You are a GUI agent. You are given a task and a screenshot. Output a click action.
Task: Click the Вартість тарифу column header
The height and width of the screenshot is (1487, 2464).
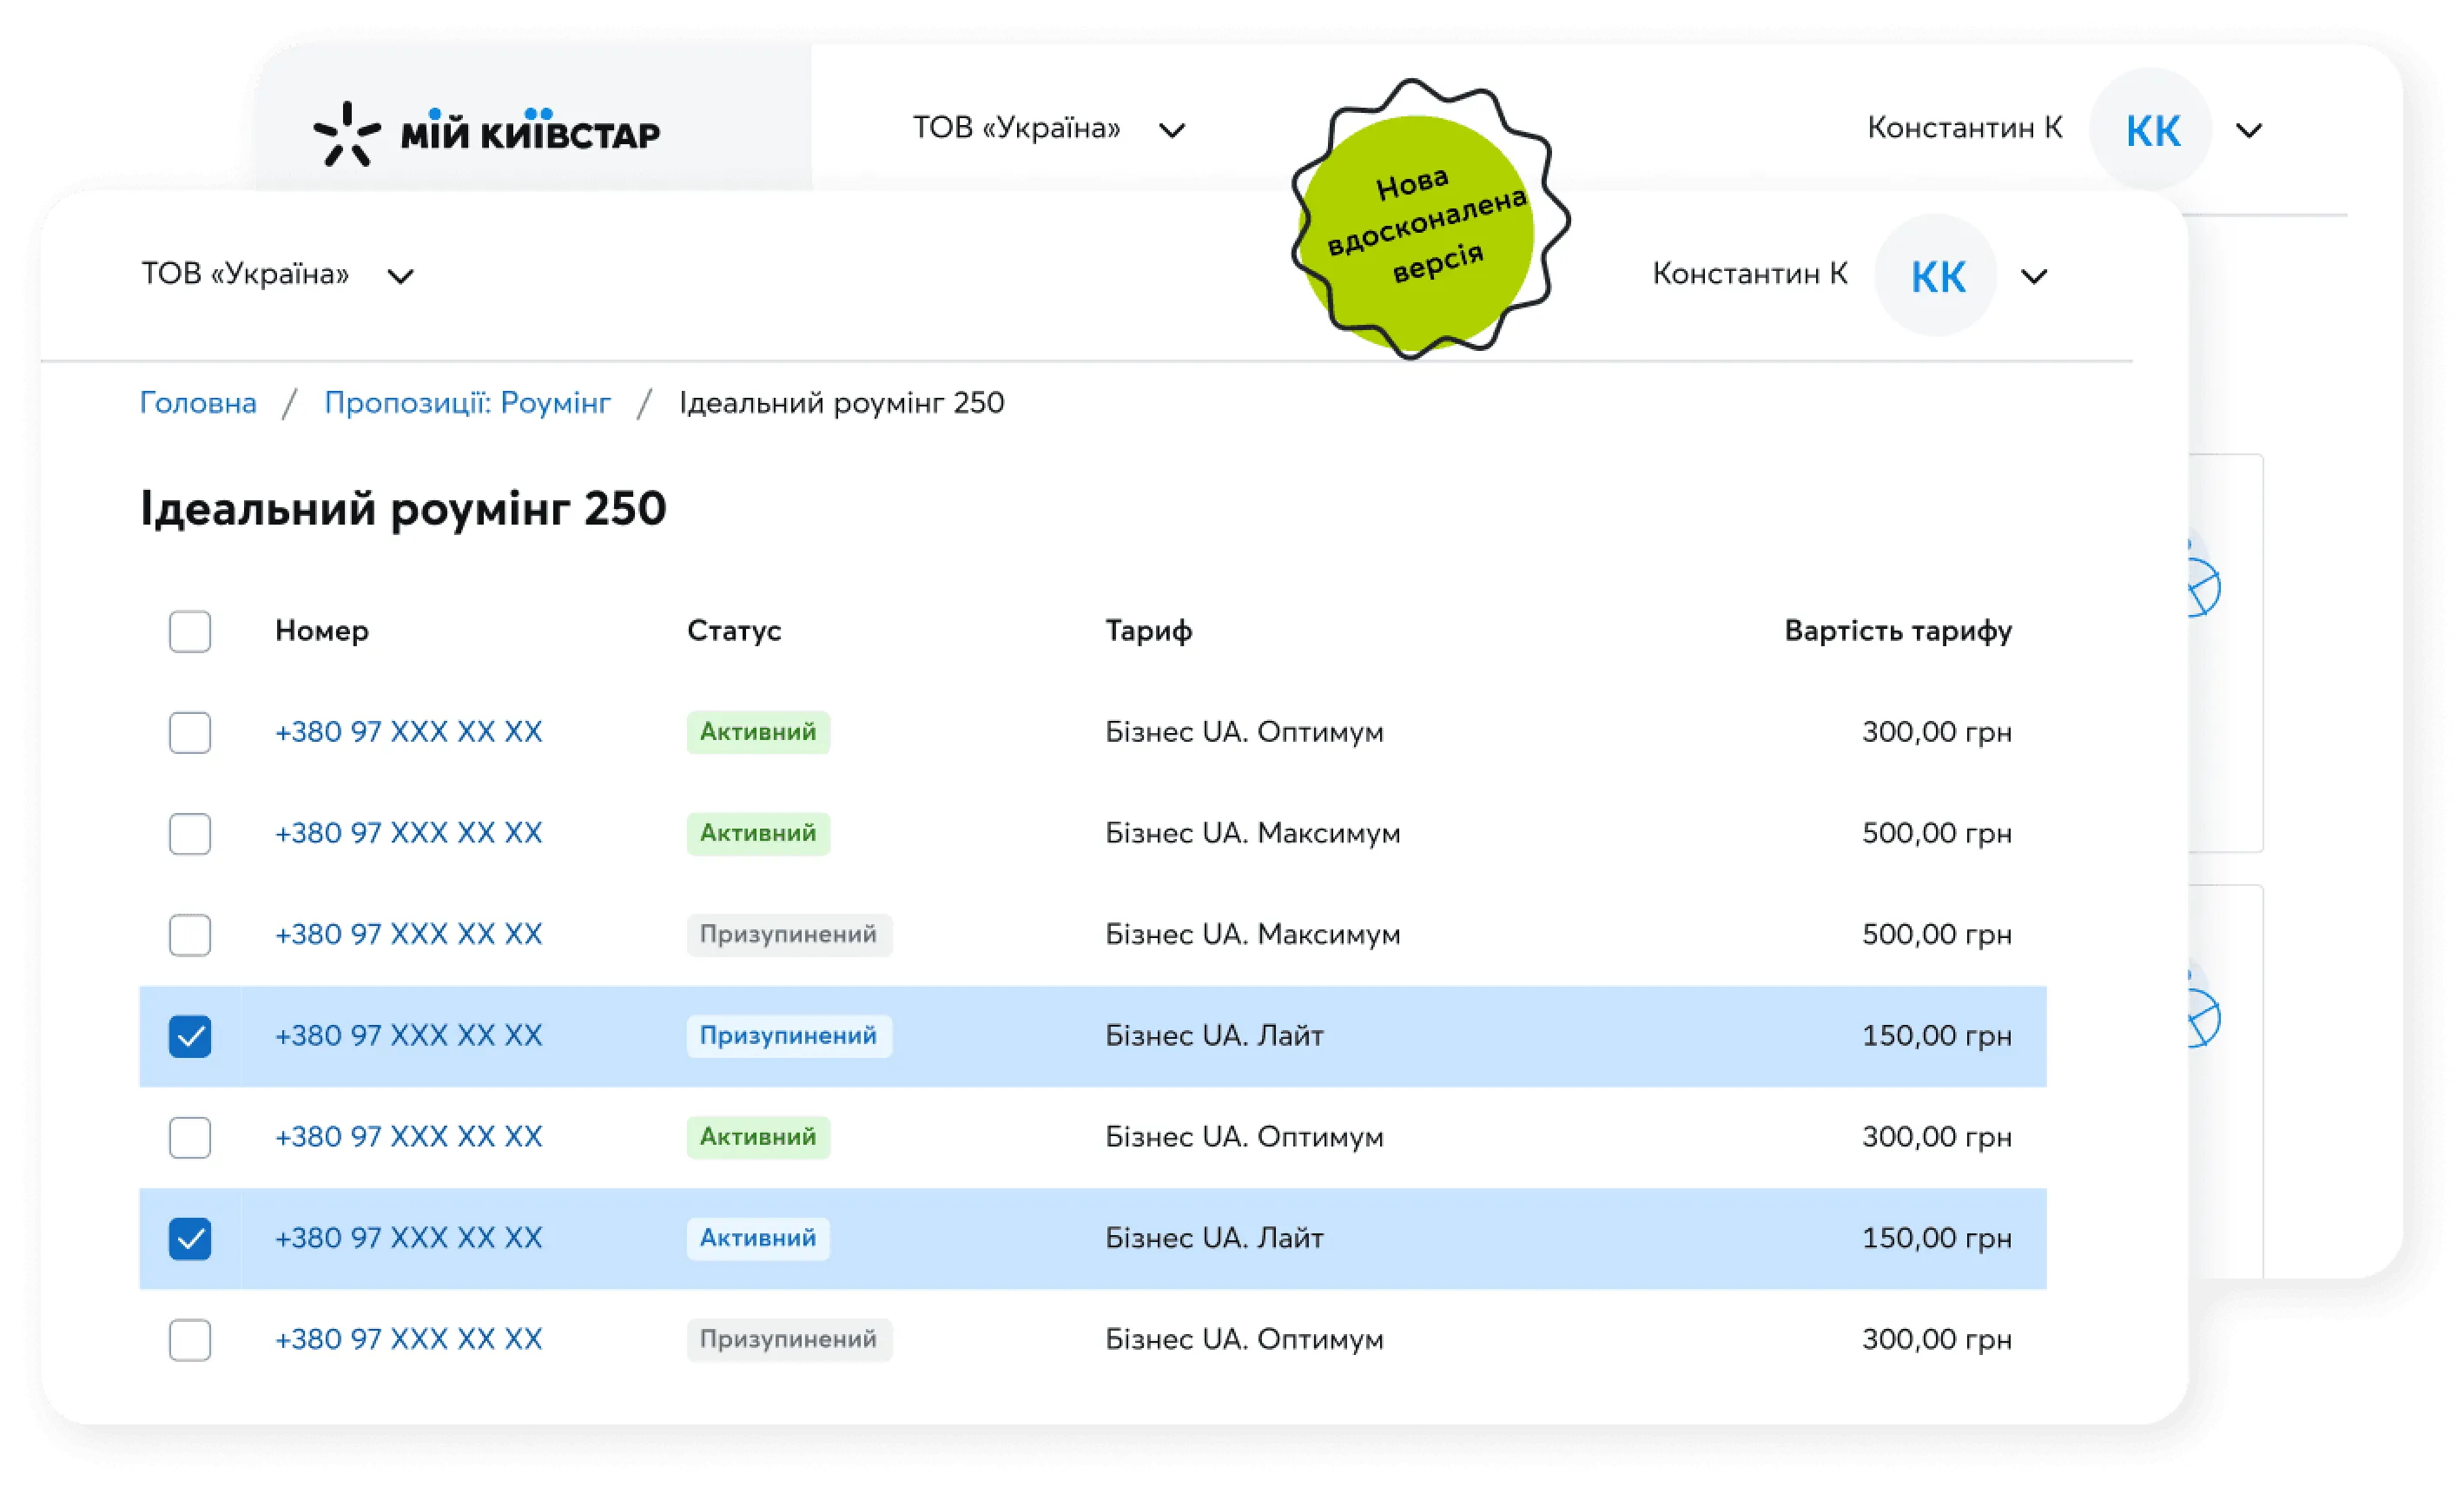tap(1898, 631)
